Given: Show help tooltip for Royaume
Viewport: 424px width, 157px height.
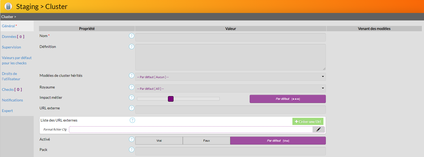Looking at the screenshot, I should click(x=131, y=87).
